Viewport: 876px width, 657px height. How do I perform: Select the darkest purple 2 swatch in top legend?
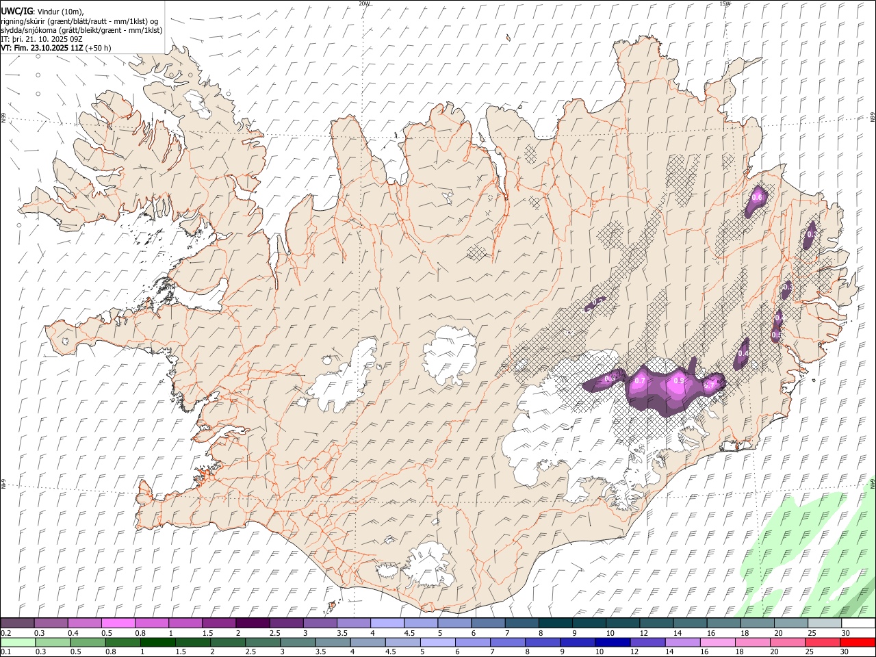(253, 623)
